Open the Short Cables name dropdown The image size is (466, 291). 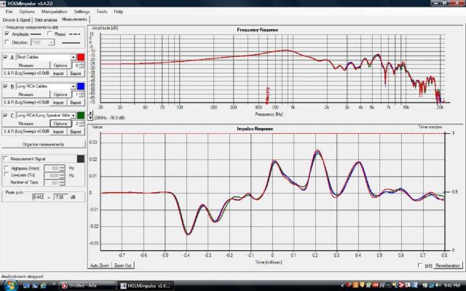pos(73,57)
